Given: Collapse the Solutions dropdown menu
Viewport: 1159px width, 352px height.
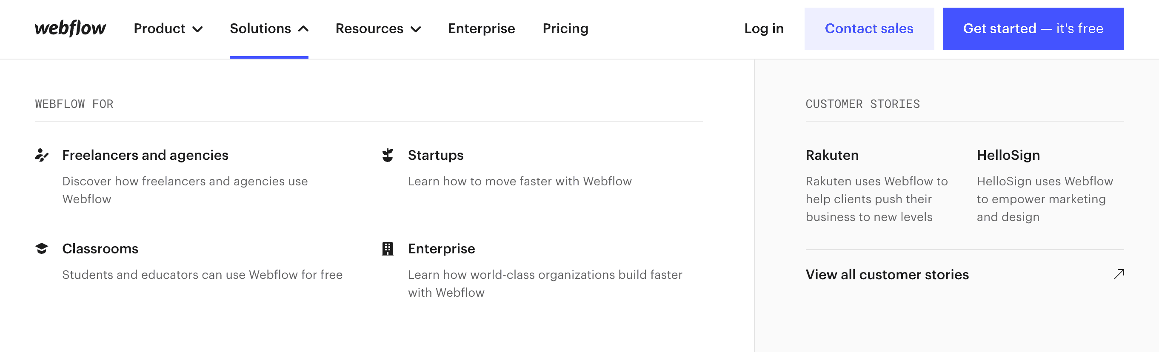Looking at the screenshot, I should click(x=268, y=29).
